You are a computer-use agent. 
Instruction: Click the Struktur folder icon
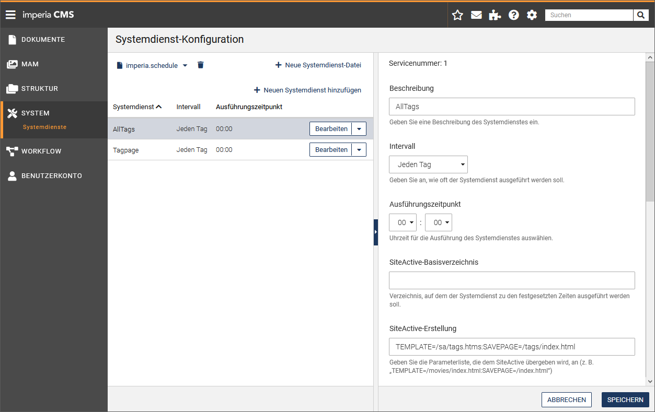(12, 89)
